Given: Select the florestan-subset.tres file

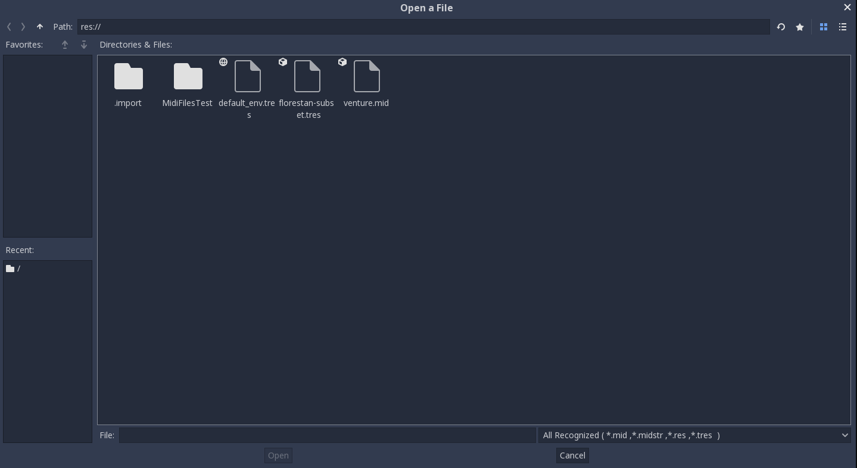Looking at the screenshot, I should [x=307, y=76].
